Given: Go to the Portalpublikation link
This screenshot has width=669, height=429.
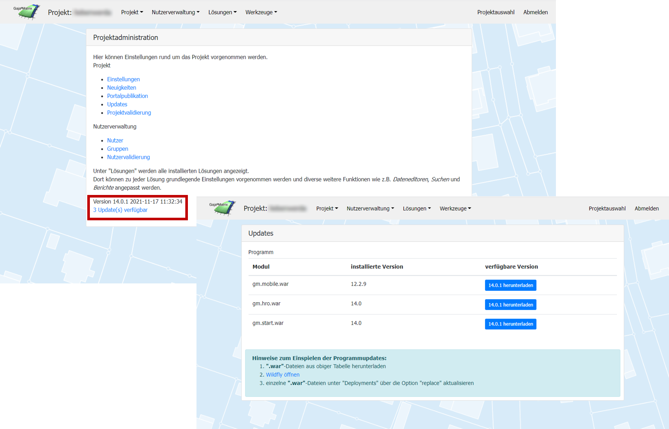Looking at the screenshot, I should [x=127, y=96].
